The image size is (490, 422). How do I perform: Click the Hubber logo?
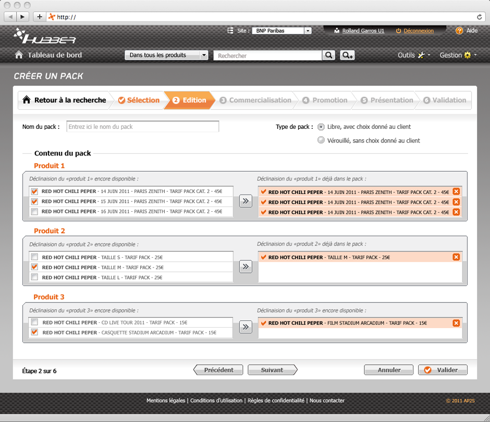coord(45,36)
